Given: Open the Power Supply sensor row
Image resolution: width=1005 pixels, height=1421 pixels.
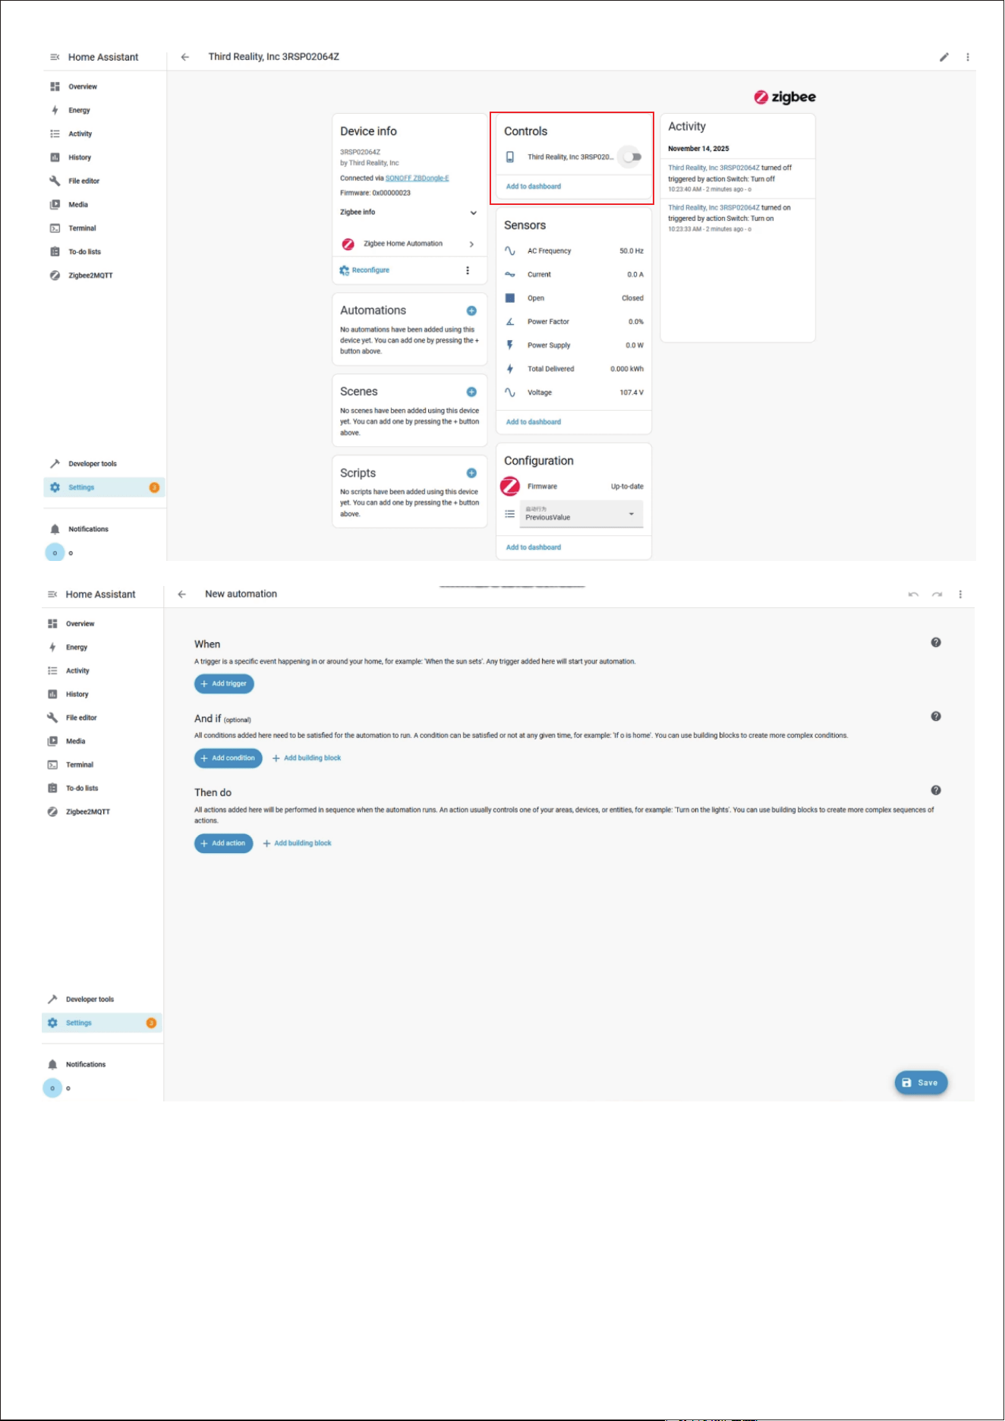Looking at the screenshot, I should point(574,345).
